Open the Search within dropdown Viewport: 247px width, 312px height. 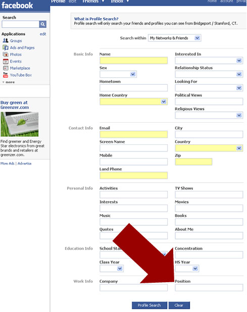point(175,38)
